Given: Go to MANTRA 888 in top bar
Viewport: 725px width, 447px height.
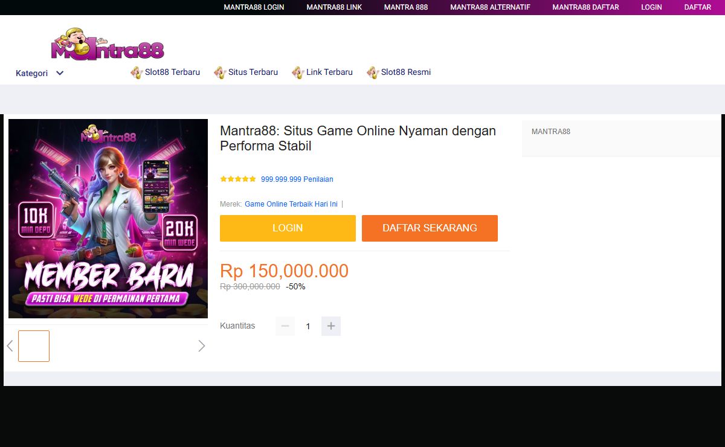Looking at the screenshot, I should pyautogui.click(x=406, y=7).
